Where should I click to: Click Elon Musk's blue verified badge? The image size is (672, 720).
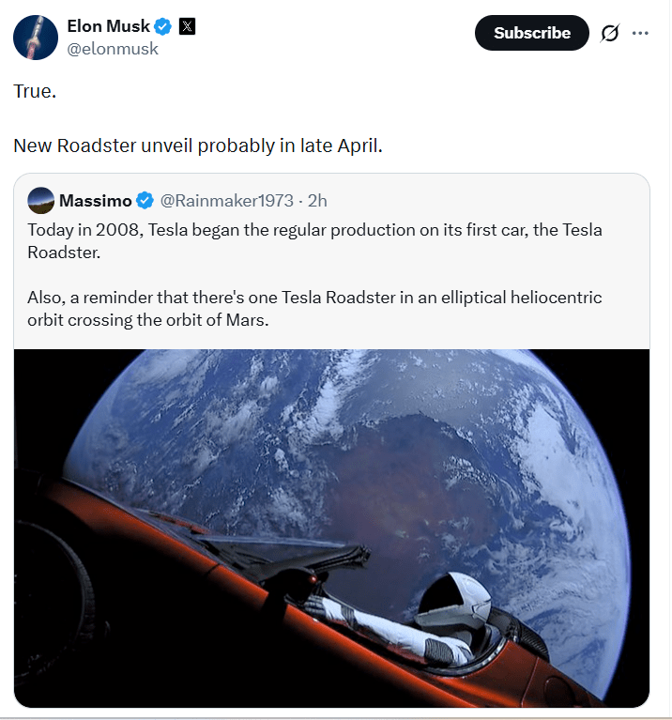pyautogui.click(x=161, y=26)
